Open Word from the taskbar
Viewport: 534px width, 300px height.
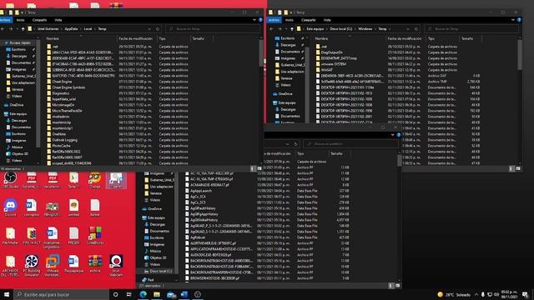(x=184, y=294)
